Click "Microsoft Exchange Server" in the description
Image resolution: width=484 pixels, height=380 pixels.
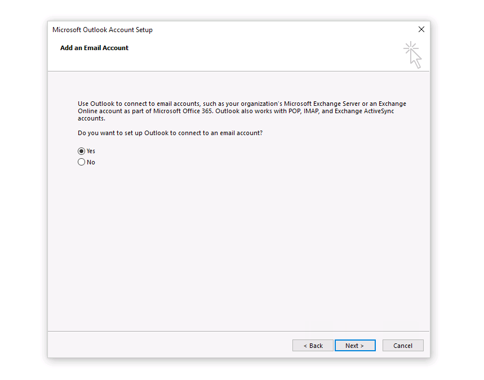[x=322, y=104]
